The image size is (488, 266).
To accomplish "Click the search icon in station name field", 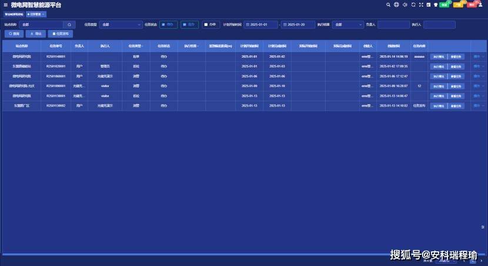I will click(x=69, y=25).
